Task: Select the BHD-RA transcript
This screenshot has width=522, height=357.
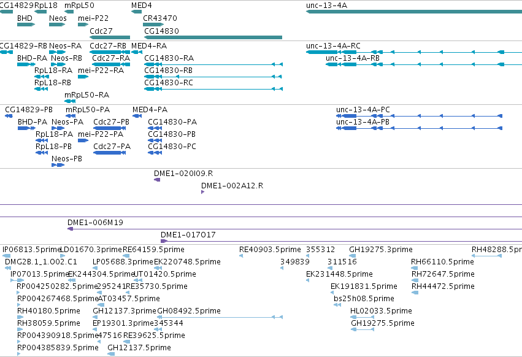Action: [26, 64]
